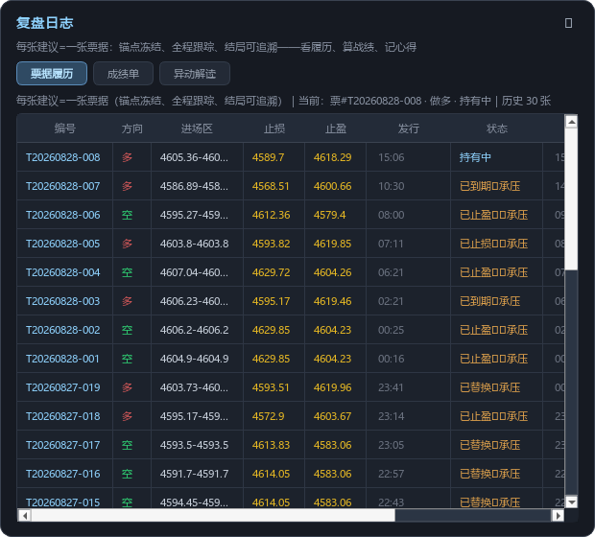The height and width of the screenshot is (537, 595).
Task: Click take-profit value 4604.26
Action: 332,272
